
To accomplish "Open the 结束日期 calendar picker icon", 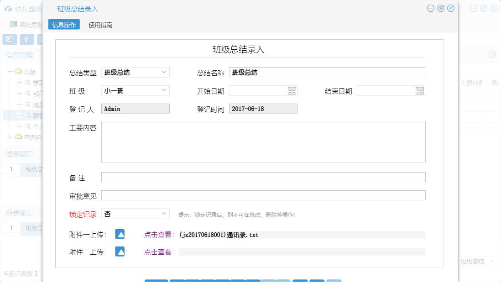I will [x=420, y=90].
